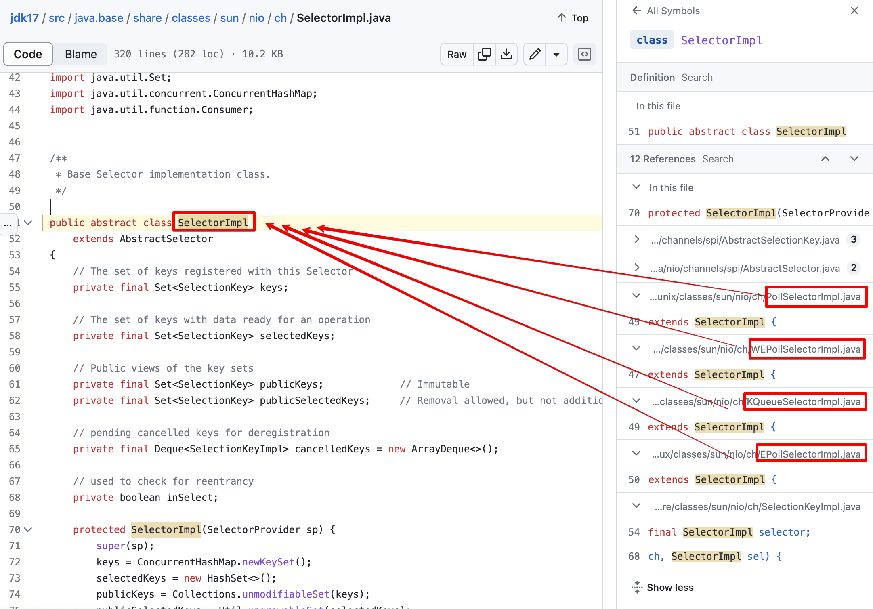873x609 pixels.
Task: Collapse 'In this file' references section
Action: 636,187
